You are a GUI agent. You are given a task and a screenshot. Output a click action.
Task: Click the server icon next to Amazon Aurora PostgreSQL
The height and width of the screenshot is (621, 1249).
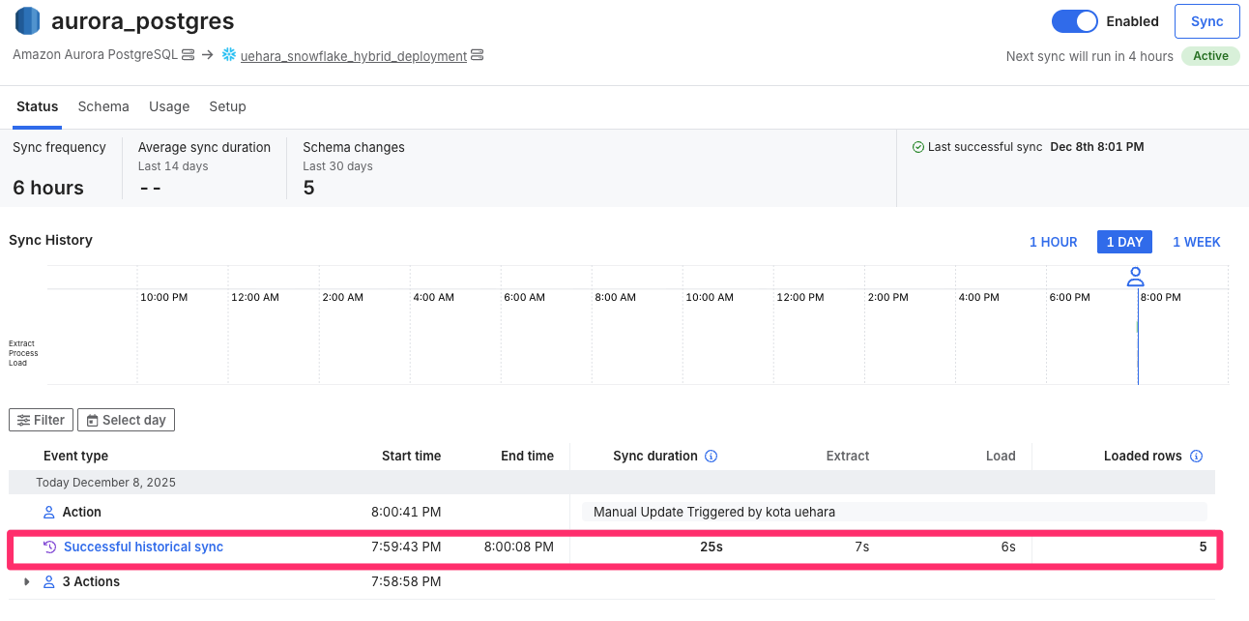189,56
